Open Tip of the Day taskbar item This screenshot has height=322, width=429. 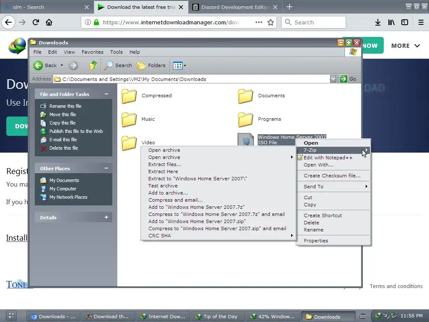(x=218, y=317)
